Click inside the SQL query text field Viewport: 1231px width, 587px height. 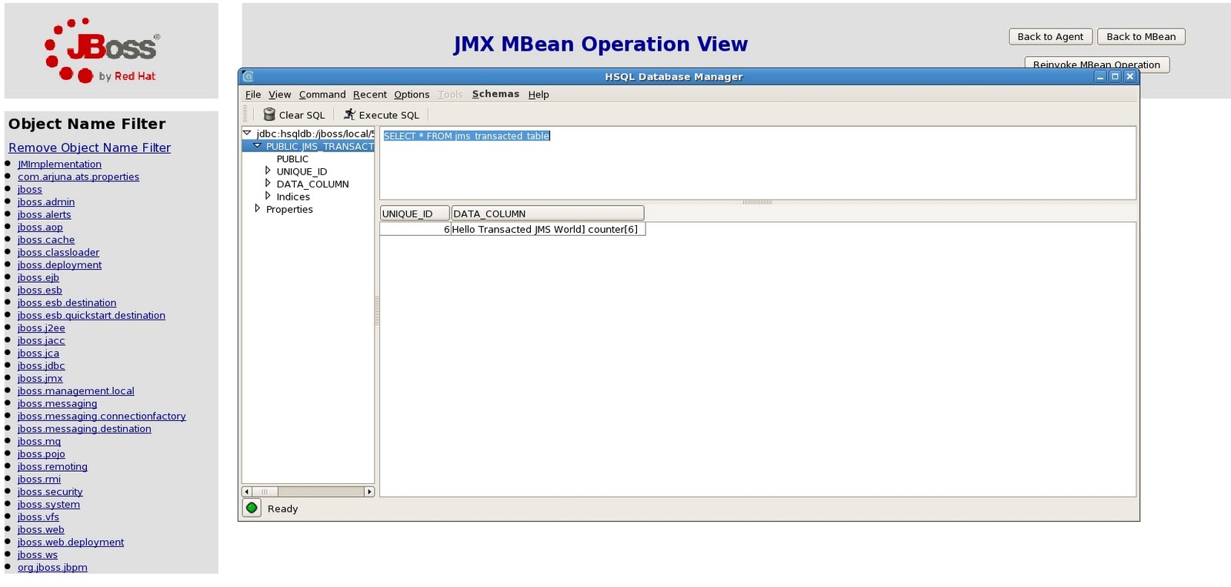tap(757, 163)
